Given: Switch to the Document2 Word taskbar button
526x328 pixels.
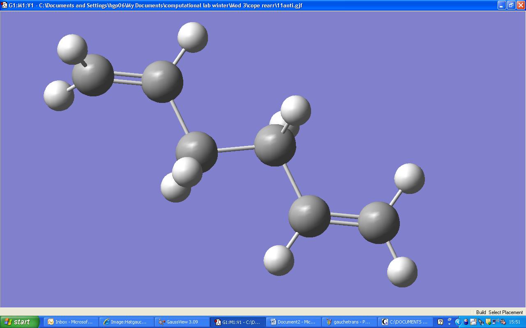Looking at the screenshot, I should click(x=293, y=322).
